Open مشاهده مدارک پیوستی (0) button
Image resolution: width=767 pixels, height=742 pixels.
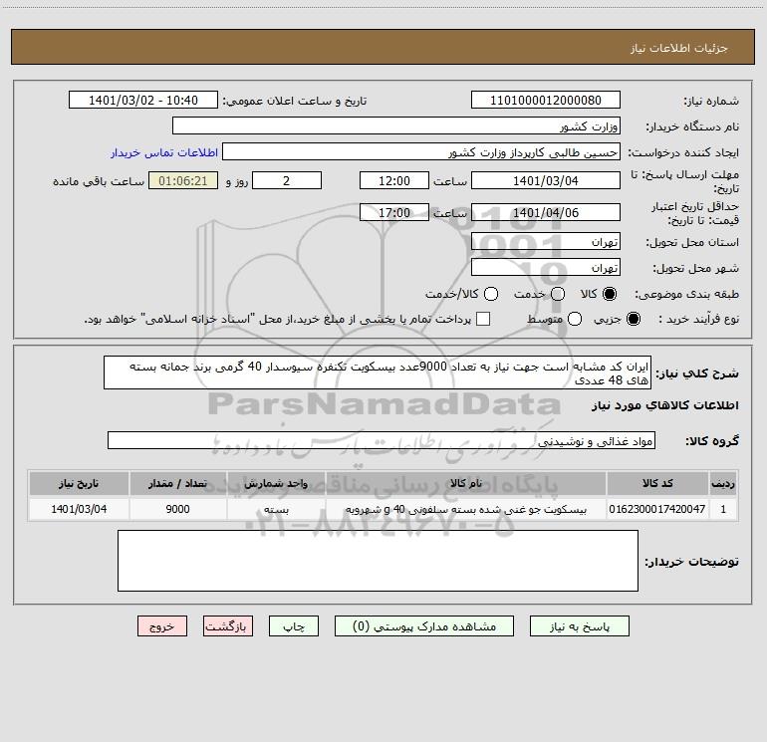pos(424,626)
